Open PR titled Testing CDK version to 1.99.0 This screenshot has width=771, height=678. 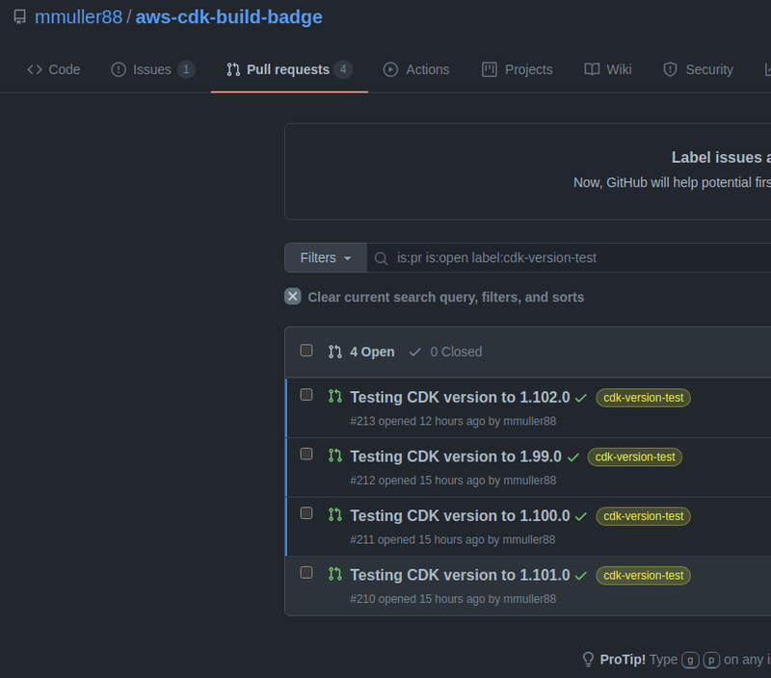(456, 456)
